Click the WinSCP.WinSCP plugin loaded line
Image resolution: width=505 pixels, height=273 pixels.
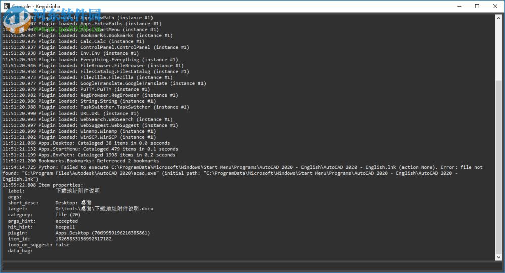click(x=79, y=137)
